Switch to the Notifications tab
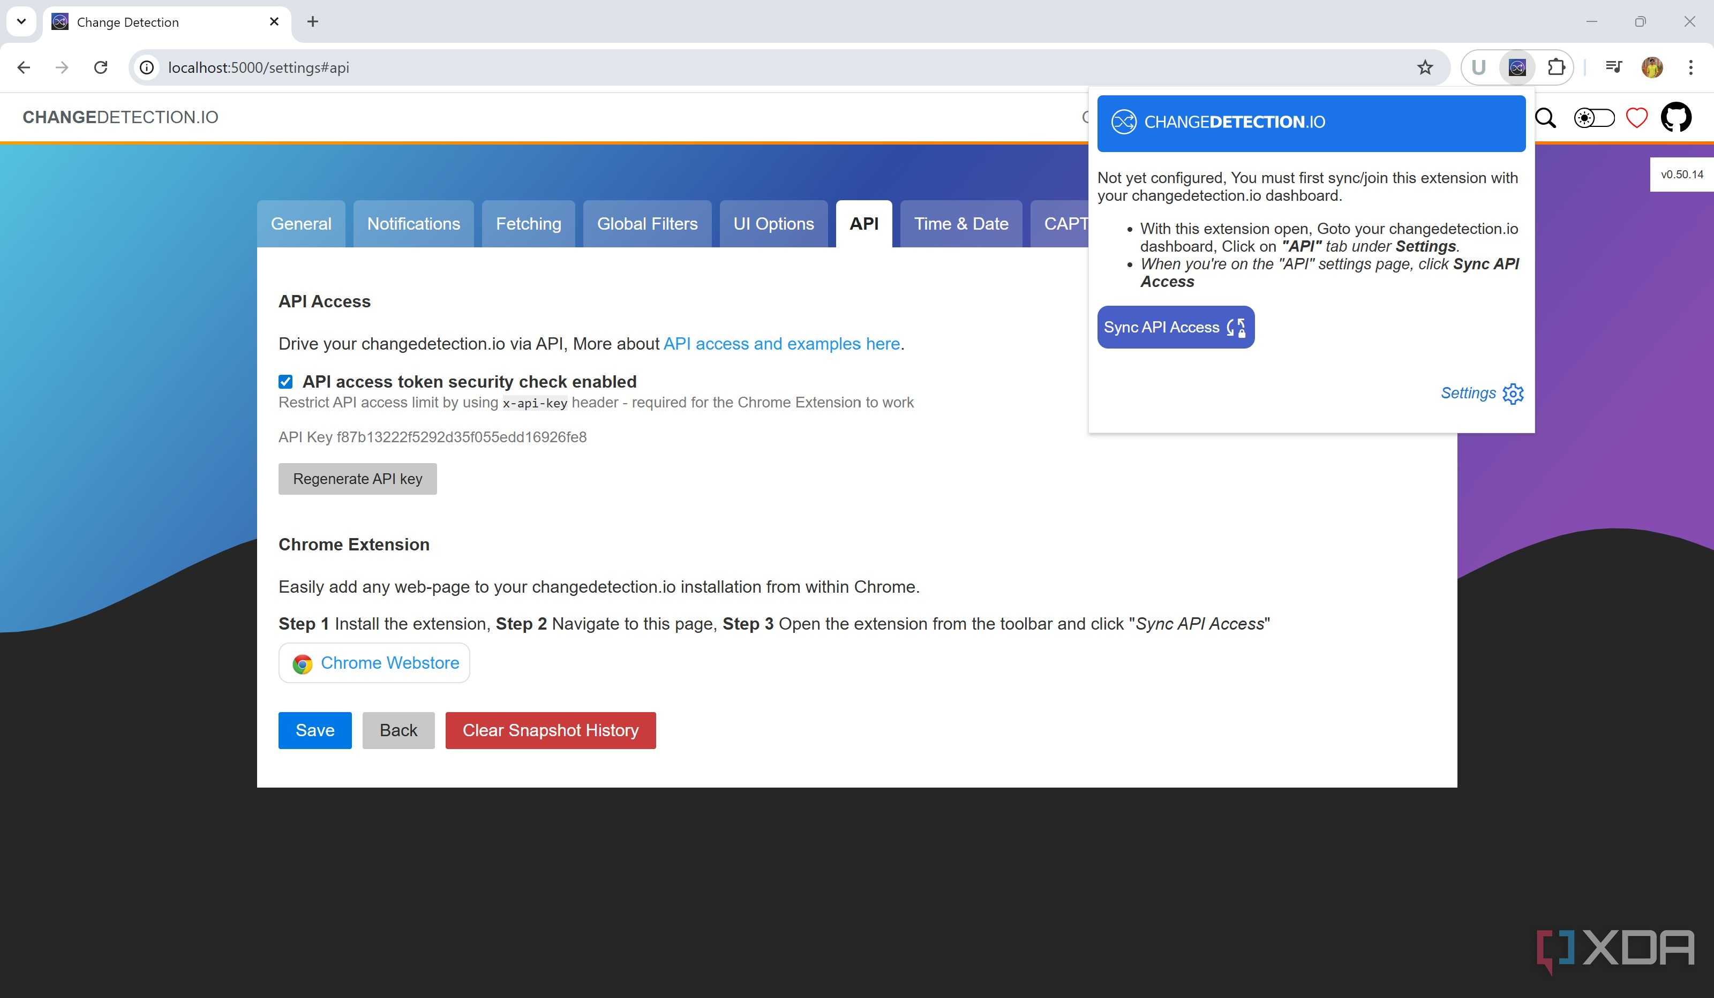This screenshot has height=998, width=1714. pos(414,224)
